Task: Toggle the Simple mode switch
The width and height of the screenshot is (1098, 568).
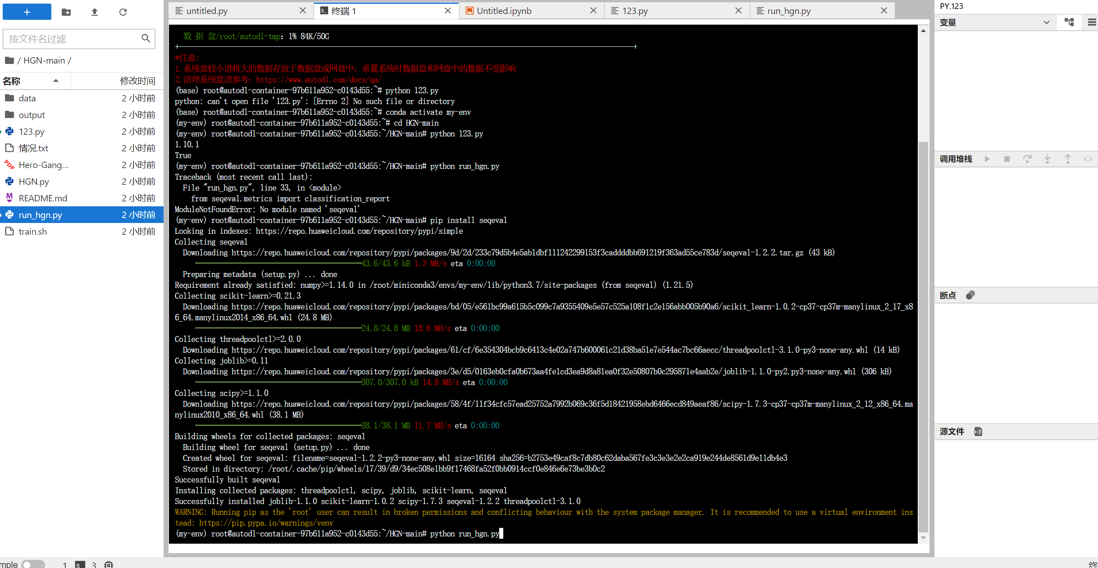Action: [33, 564]
